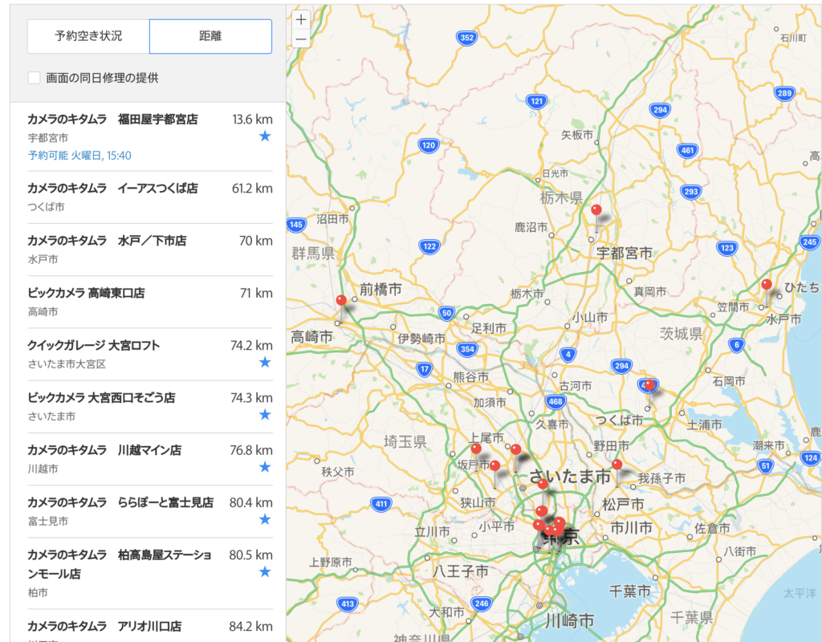Open ビックカメラ 大宮西口そごう店 store entry
The image size is (822, 642).
150,407
